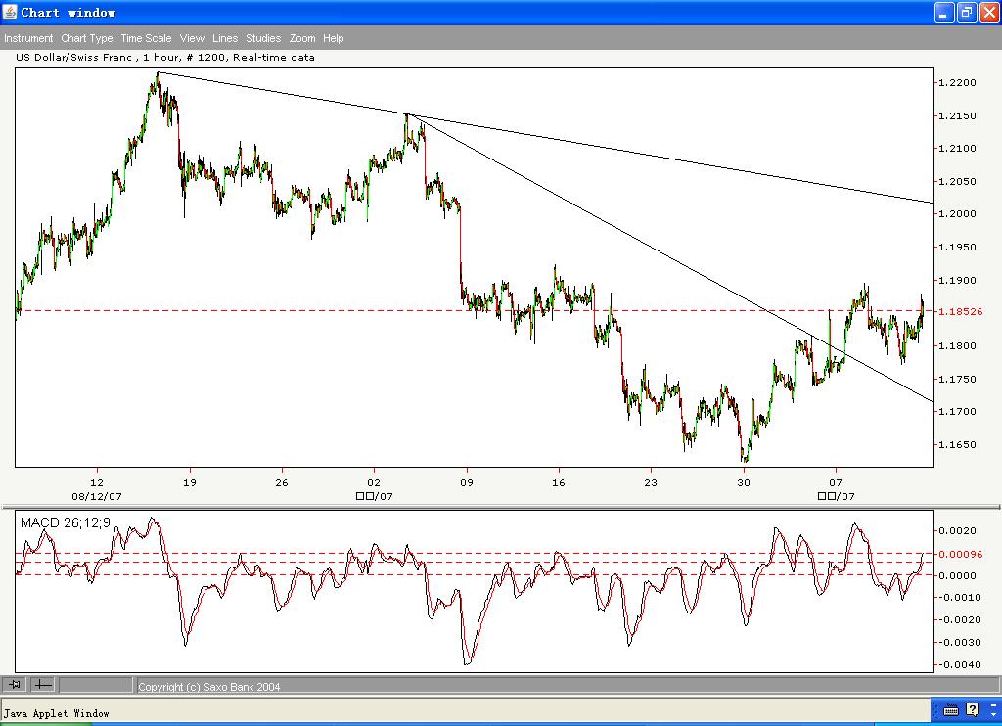This screenshot has height=726, width=1002.
Task: Open the Zoom menu
Action: pyautogui.click(x=302, y=38)
